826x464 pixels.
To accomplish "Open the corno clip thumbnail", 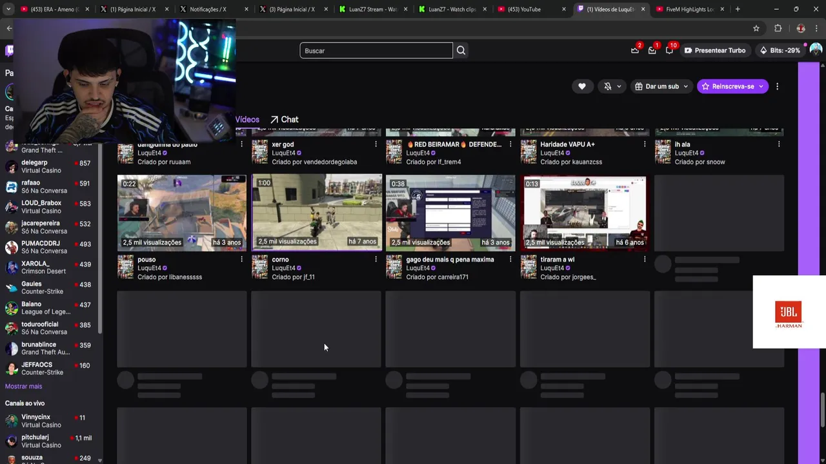I will [316, 213].
